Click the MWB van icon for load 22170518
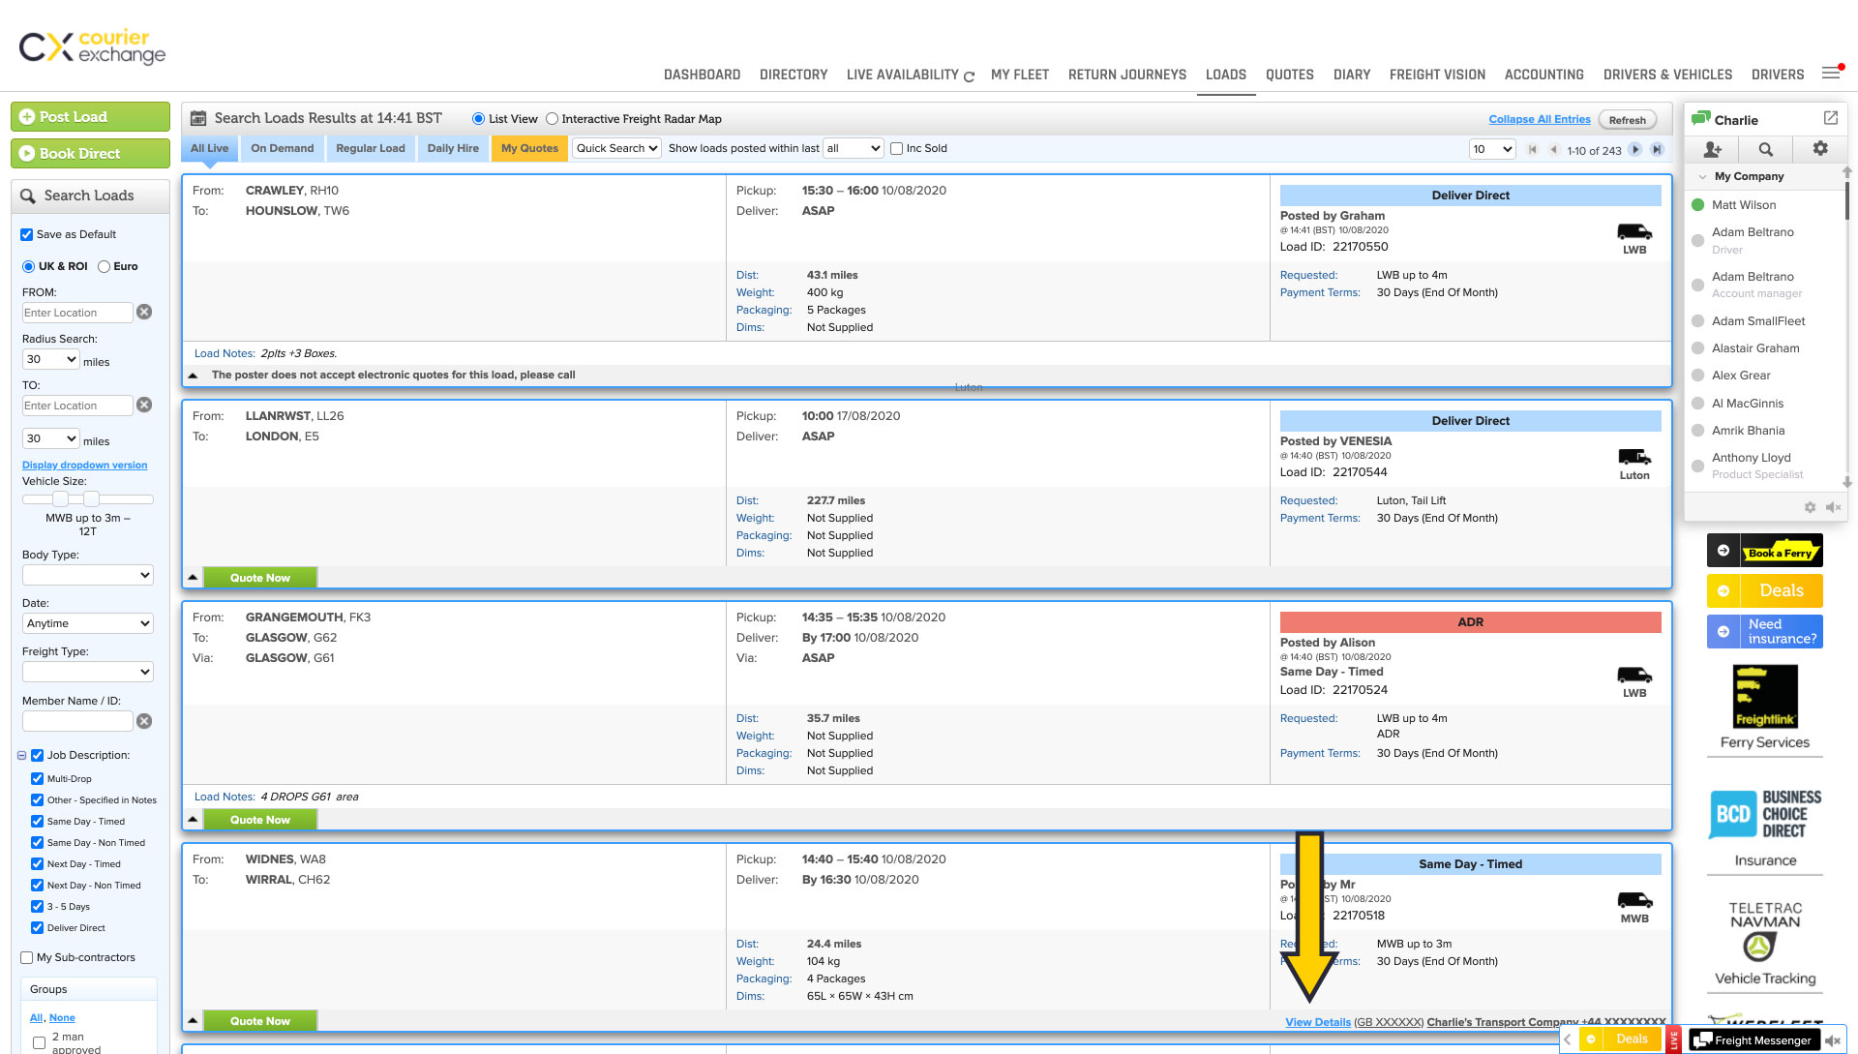1858x1054 pixels. tap(1634, 900)
